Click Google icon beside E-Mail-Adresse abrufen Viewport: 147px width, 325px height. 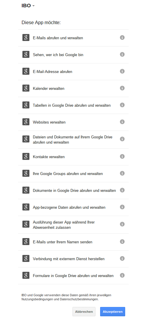pyautogui.click(x=26, y=71)
